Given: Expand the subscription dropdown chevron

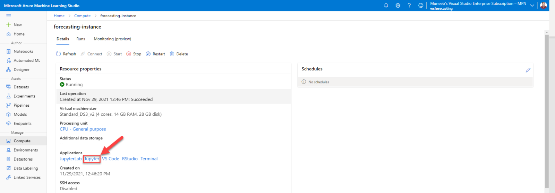Looking at the screenshot, I should coord(532,6).
